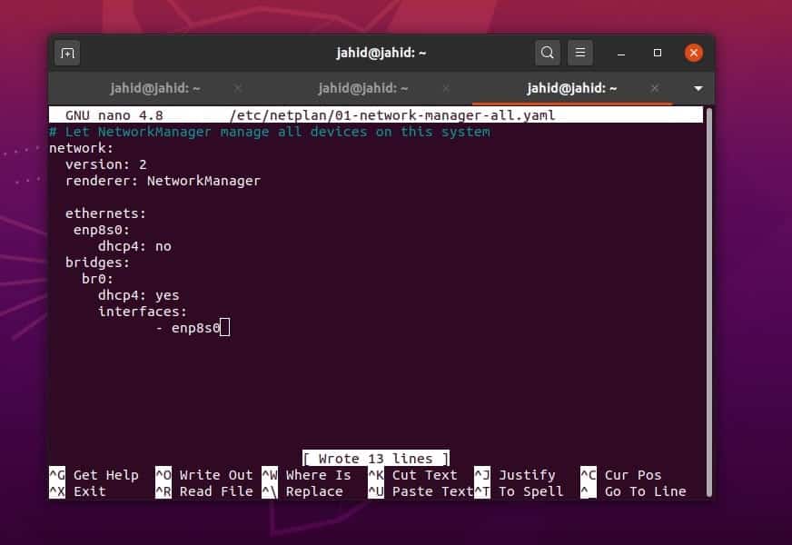Click the ^K Cut Text shortcut

(413, 475)
